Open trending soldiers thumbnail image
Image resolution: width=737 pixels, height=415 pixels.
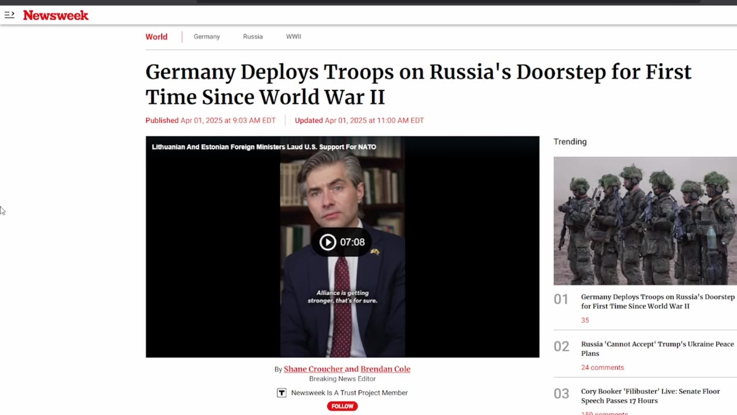pos(645,221)
